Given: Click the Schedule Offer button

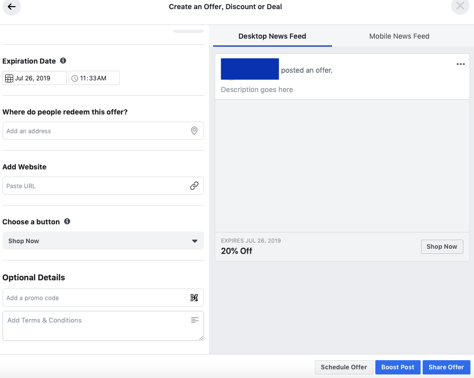Looking at the screenshot, I should tap(343, 367).
